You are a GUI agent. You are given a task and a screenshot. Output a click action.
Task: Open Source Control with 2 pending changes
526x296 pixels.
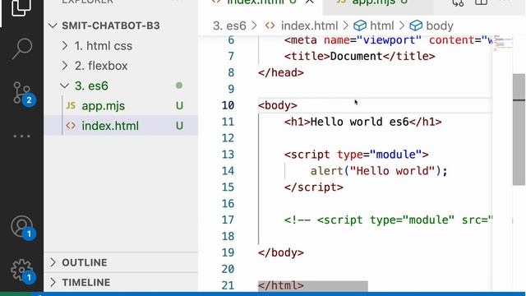click(x=24, y=93)
